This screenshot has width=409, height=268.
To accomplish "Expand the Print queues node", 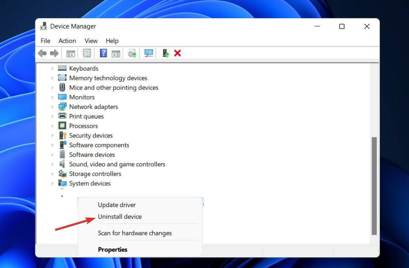I will (52, 116).
